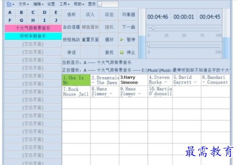Click the empty track cell after track 10
The height and width of the screenshot is (165, 237).
187,92
